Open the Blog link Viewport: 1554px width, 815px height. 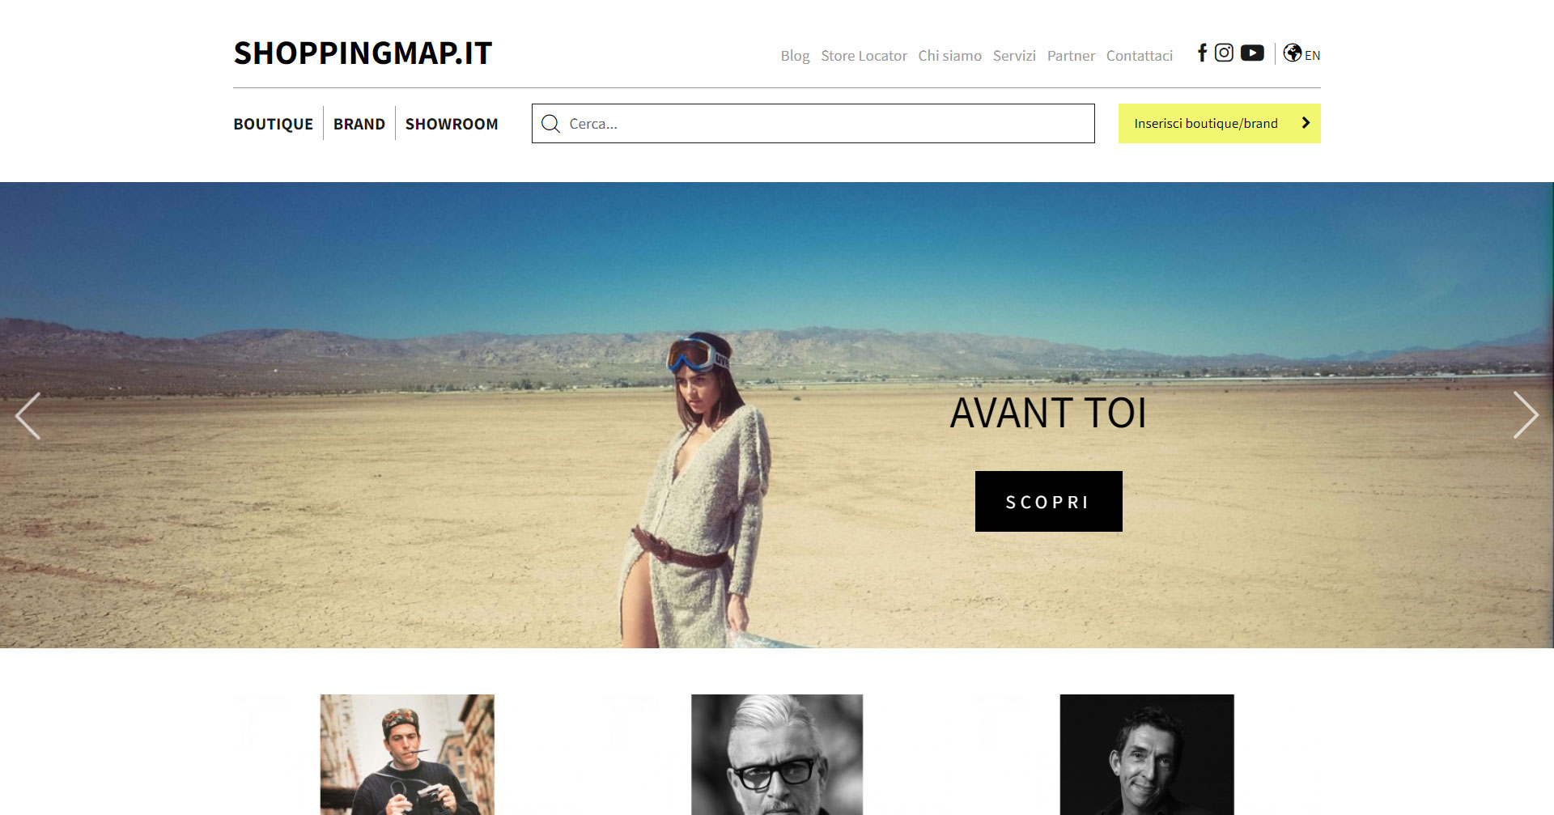pos(795,56)
